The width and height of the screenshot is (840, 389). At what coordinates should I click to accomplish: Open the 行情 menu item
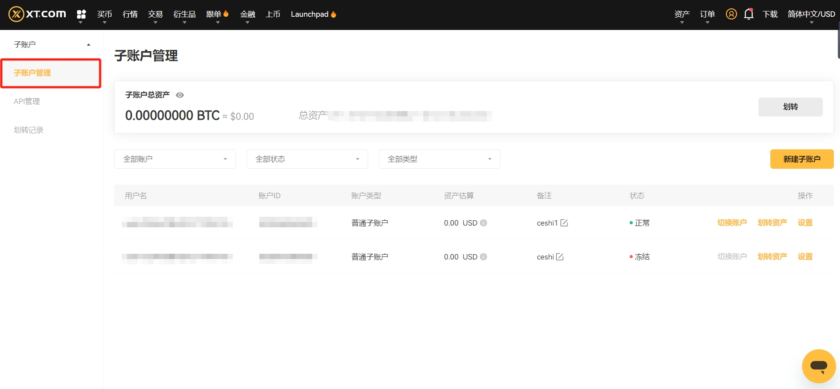click(x=130, y=14)
